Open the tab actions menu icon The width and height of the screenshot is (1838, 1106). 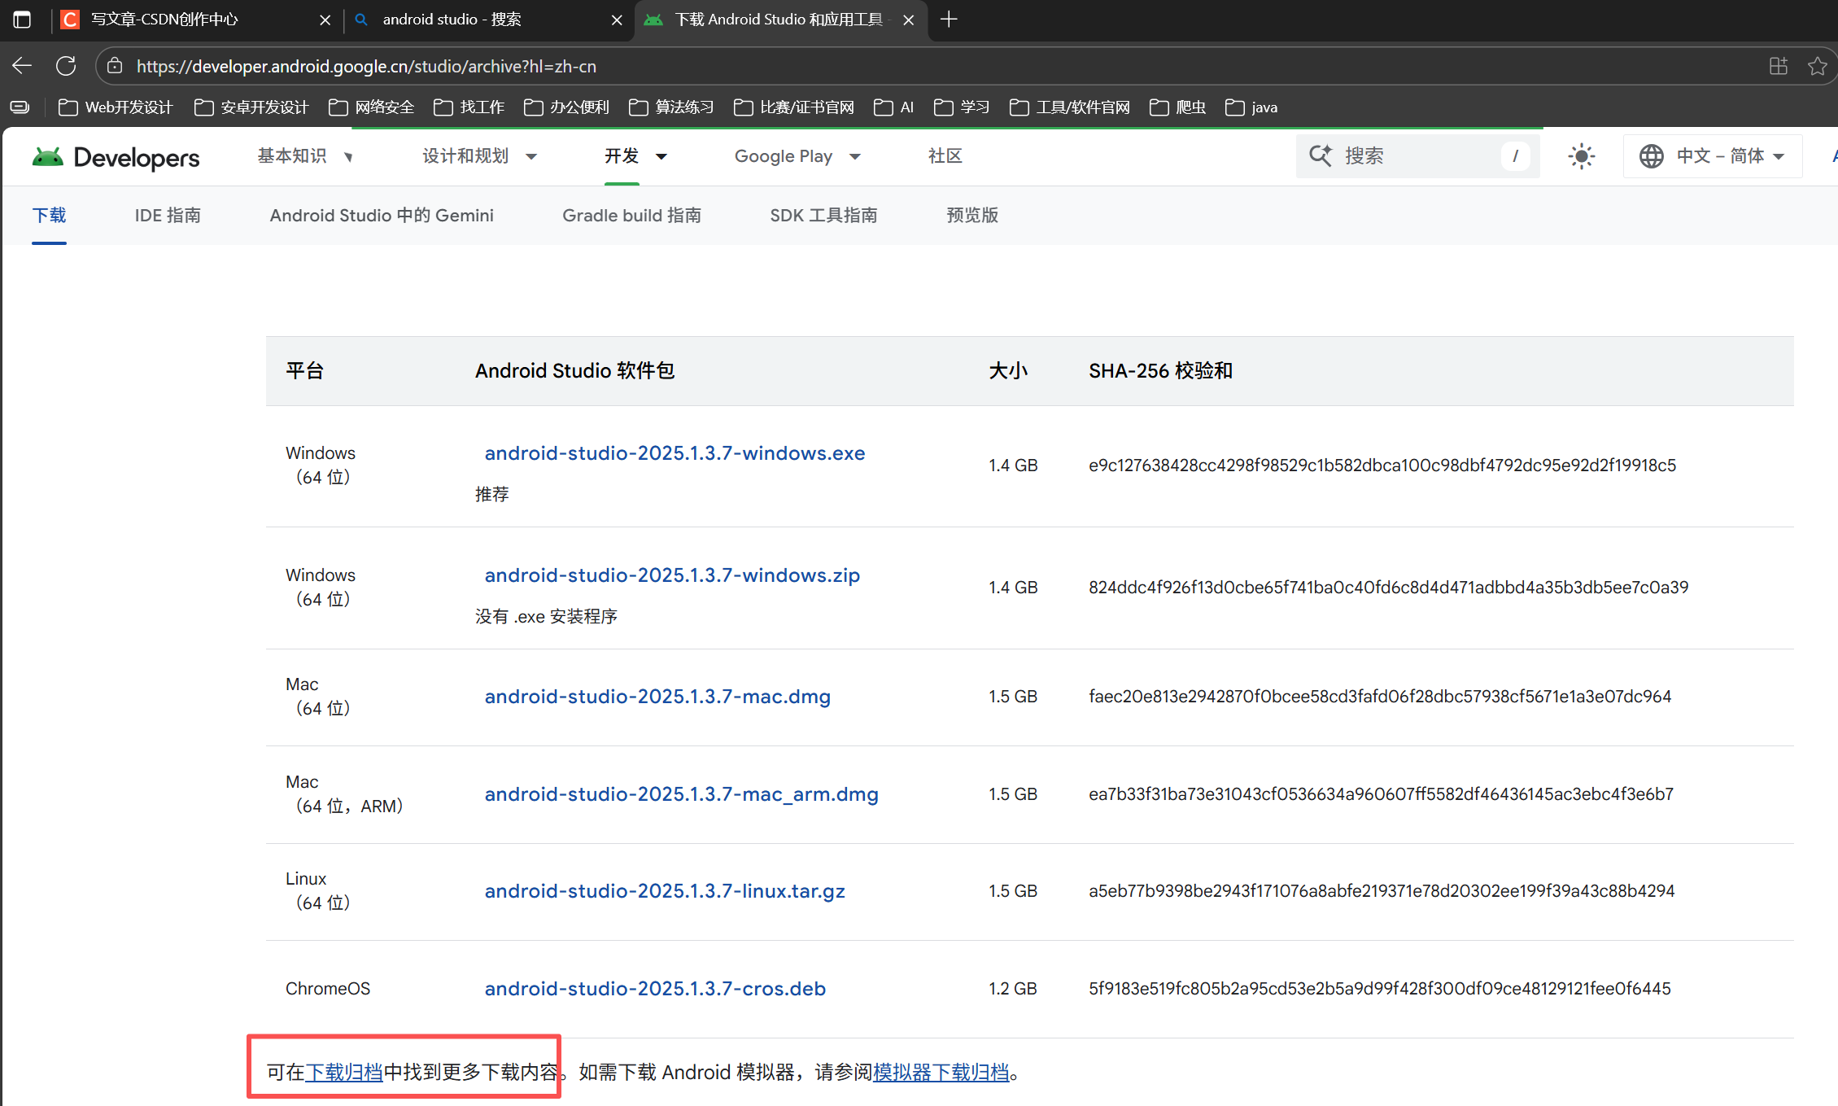(22, 20)
